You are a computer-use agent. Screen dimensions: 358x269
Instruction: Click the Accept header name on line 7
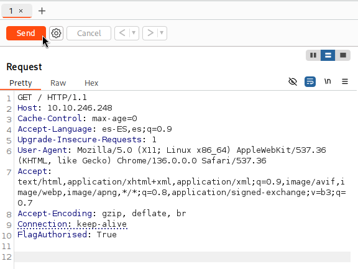click(33, 171)
